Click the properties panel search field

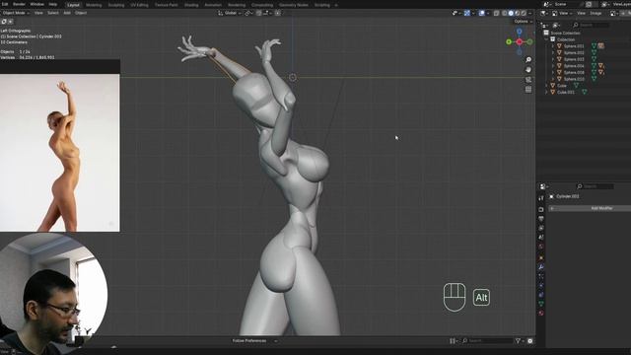(x=595, y=186)
